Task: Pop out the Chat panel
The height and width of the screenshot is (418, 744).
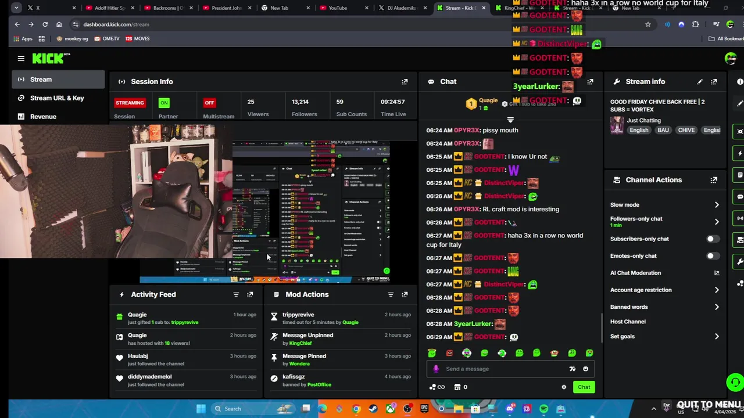Action: (x=590, y=82)
